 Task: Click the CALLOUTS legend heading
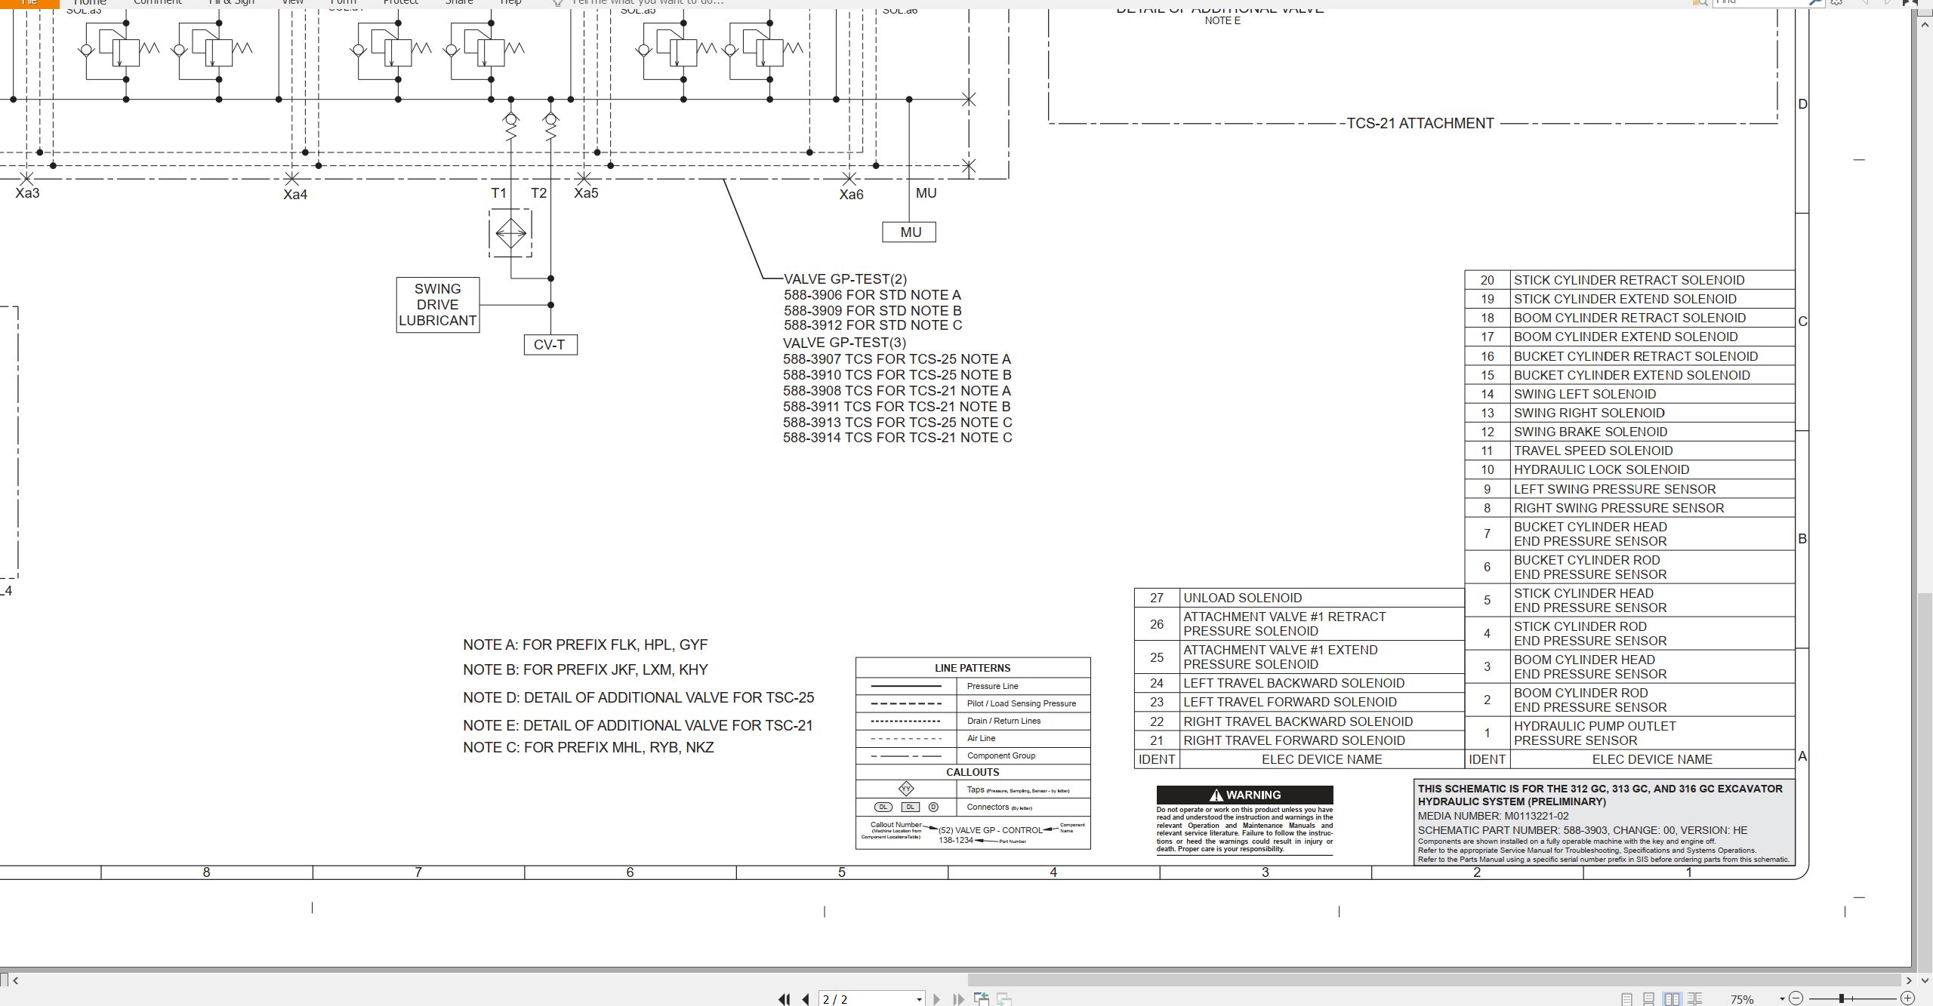click(973, 772)
